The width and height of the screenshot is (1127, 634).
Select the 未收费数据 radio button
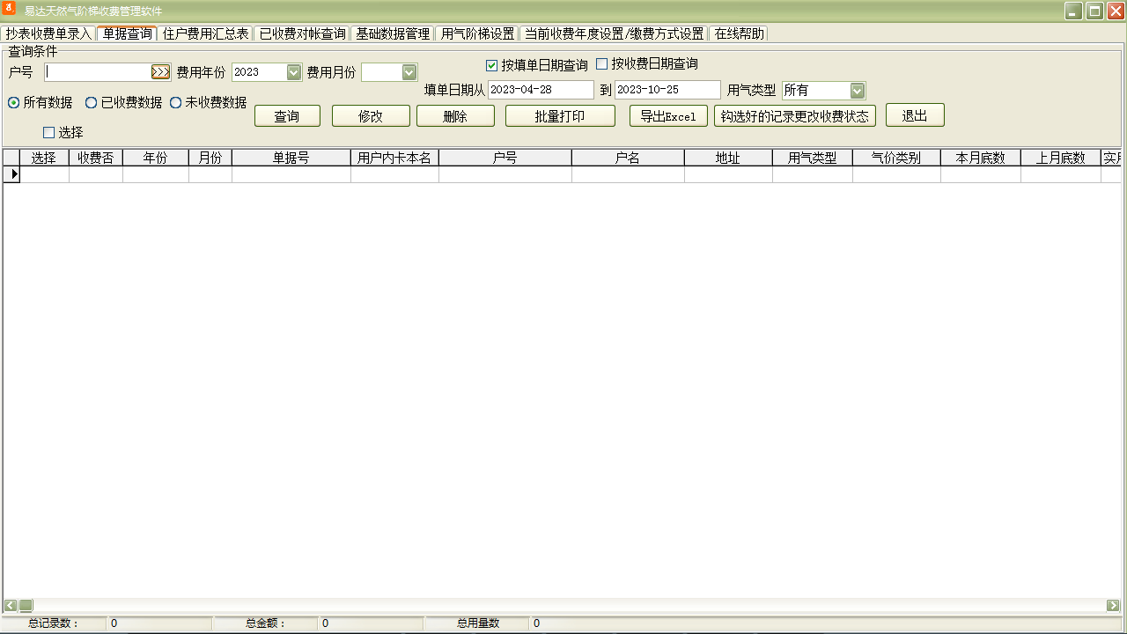[x=176, y=103]
